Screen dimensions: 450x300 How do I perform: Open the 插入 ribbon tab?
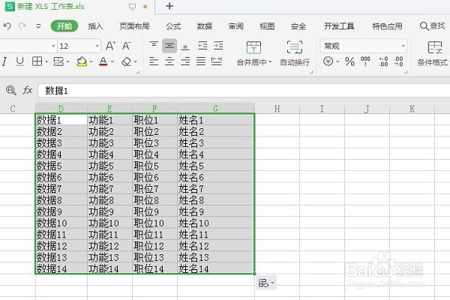(95, 26)
